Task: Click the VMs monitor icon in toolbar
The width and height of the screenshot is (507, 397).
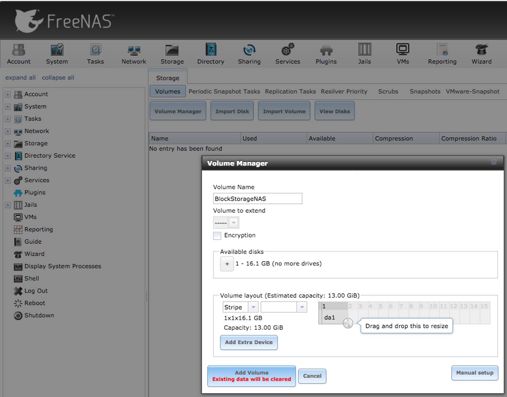Action: click(403, 50)
